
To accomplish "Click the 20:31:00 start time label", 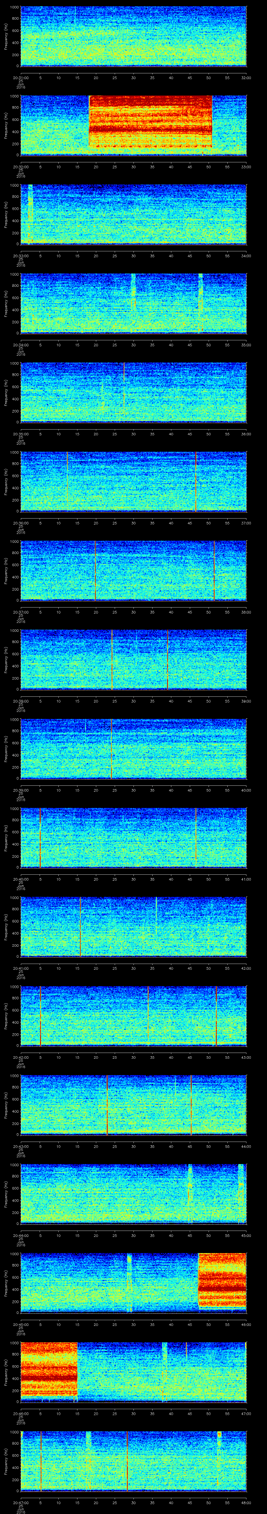I will (x=21, y=77).
